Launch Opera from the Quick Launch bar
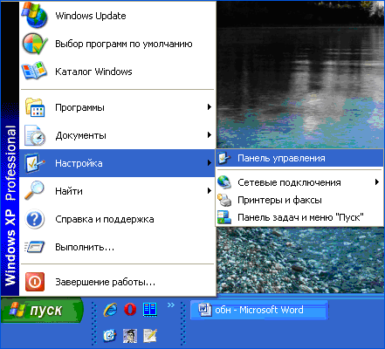 pos(130,310)
